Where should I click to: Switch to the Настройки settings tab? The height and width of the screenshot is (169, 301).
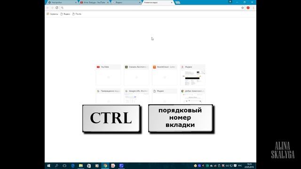point(62,2)
